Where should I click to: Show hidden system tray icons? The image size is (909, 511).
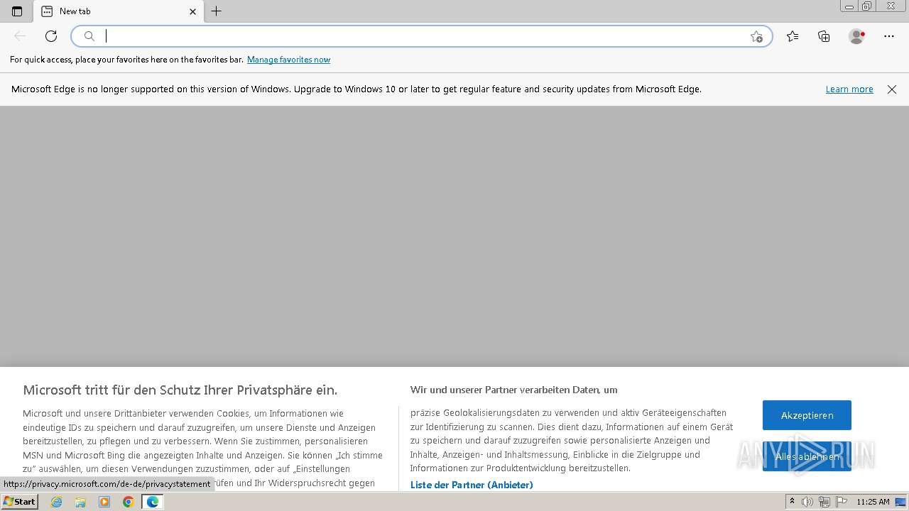tap(793, 502)
